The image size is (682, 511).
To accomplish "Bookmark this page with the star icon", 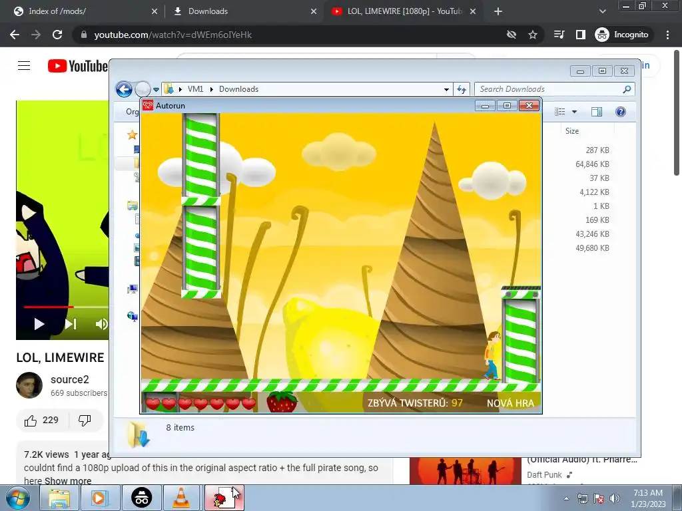I will coord(533,35).
